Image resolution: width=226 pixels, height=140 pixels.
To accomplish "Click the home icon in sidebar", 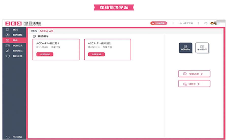I will click(x=8, y=30).
